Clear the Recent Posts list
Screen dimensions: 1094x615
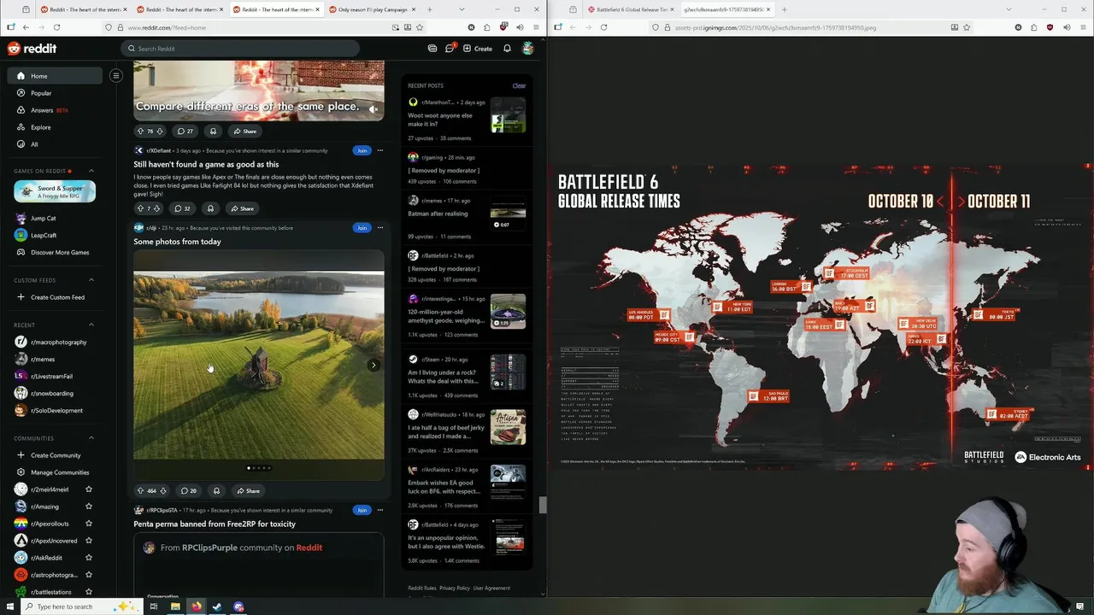point(519,85)
